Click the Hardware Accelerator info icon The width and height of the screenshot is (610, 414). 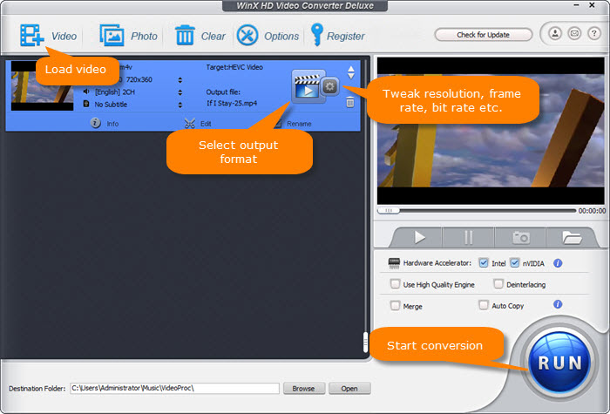558,263
